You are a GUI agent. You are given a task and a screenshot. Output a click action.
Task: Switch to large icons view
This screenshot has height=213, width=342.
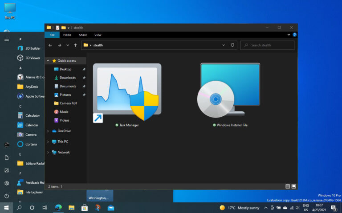point(294,186)
